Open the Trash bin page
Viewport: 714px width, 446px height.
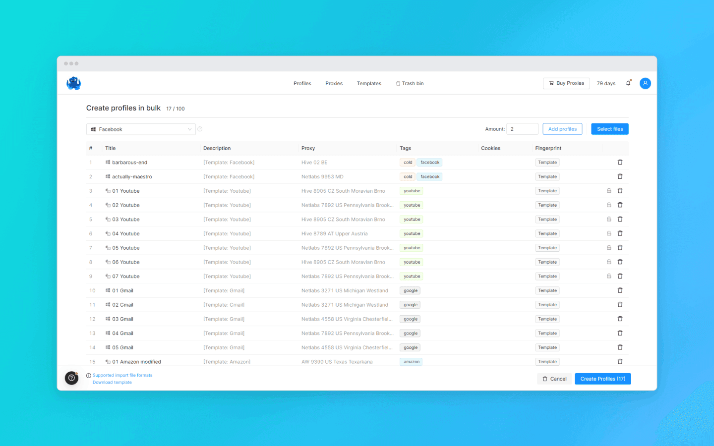[x=410, y=83]
